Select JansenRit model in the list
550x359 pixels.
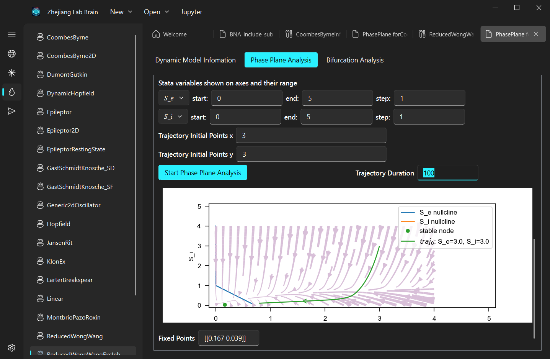60,243
